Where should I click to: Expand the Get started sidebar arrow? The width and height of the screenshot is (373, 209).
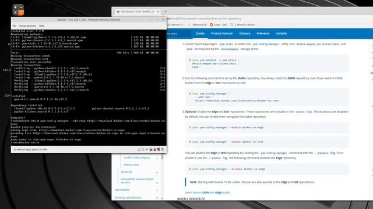[157, 190]
